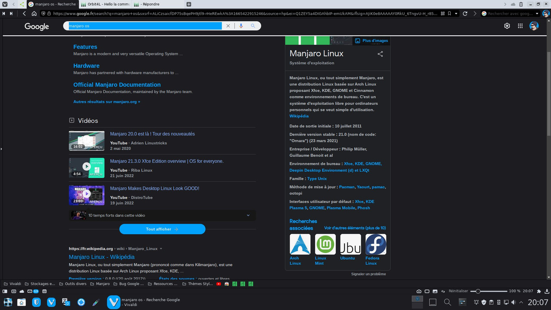Select the 'manjaro os - Recherche' tab
The image size is (551, 310).
53,4
